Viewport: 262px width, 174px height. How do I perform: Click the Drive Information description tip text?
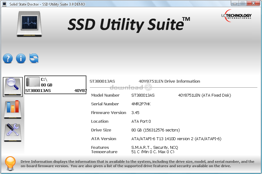click(x=137, y=164)
